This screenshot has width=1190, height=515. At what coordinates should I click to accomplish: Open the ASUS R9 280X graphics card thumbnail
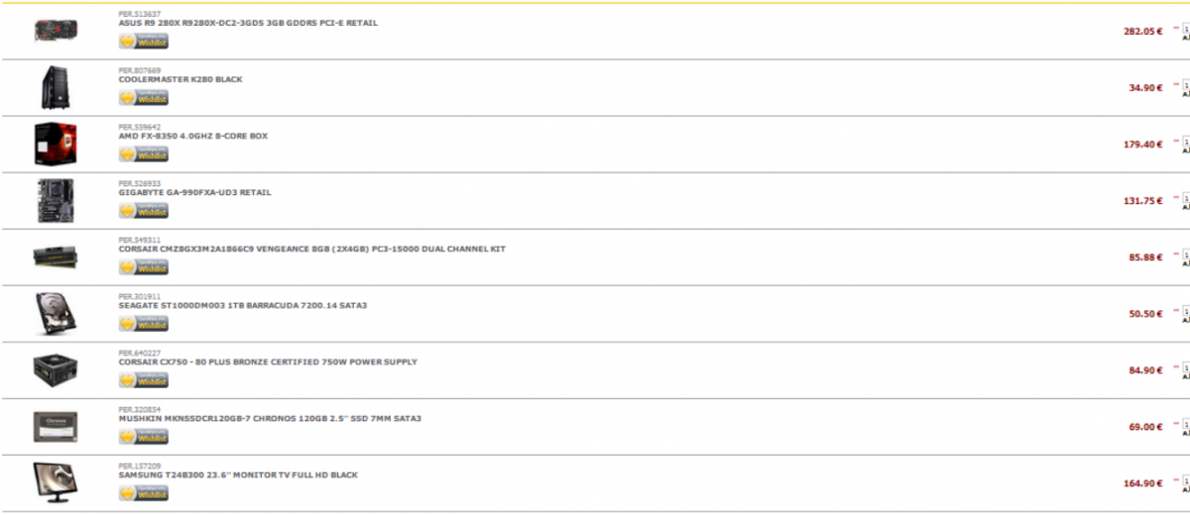tap(56, 31)
